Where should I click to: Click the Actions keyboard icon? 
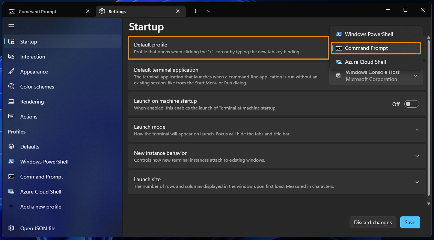click(11, 116)
